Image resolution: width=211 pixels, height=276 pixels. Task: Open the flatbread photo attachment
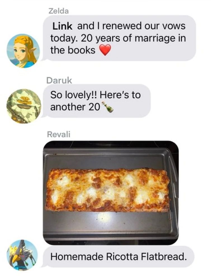pyautogui.click(x=111, y=193)
